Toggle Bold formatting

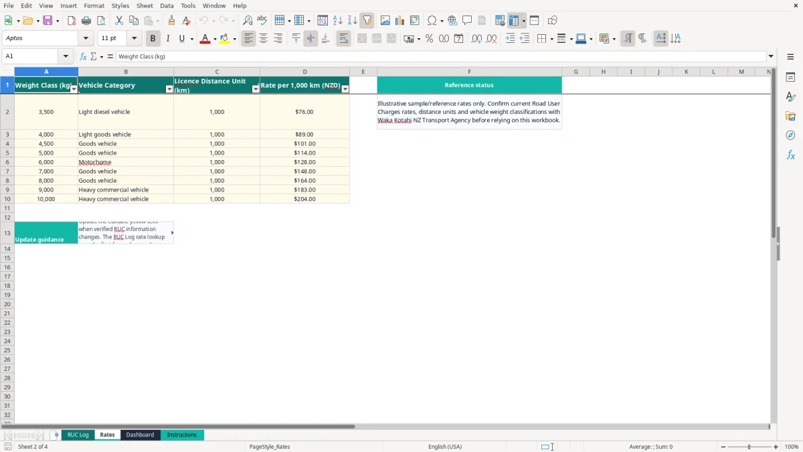153,39
